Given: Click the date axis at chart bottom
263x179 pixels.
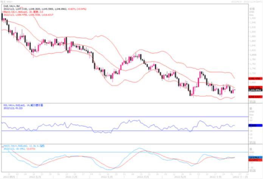Looking at the screenshot, I should [x=125, y=176].
